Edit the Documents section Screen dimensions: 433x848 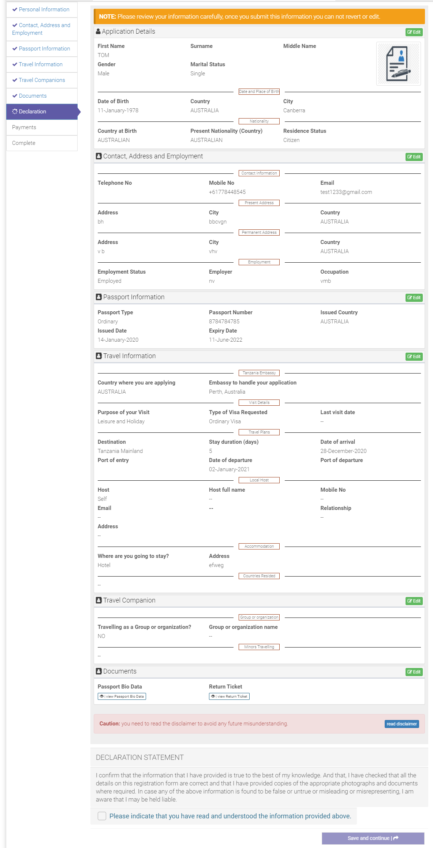coord(414,672)
